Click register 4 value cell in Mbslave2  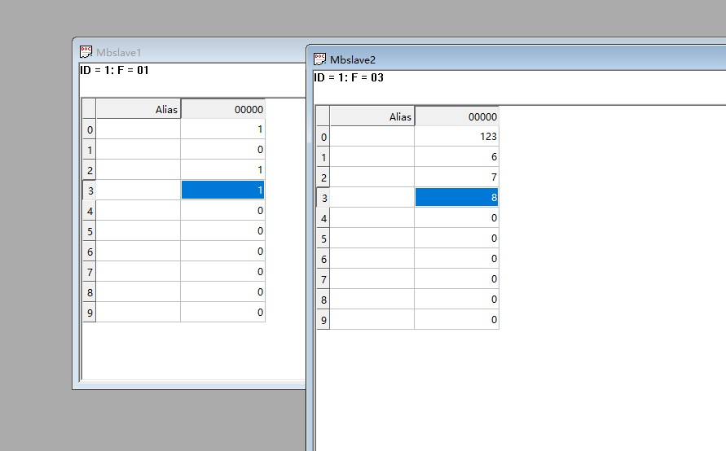[456, 218]
